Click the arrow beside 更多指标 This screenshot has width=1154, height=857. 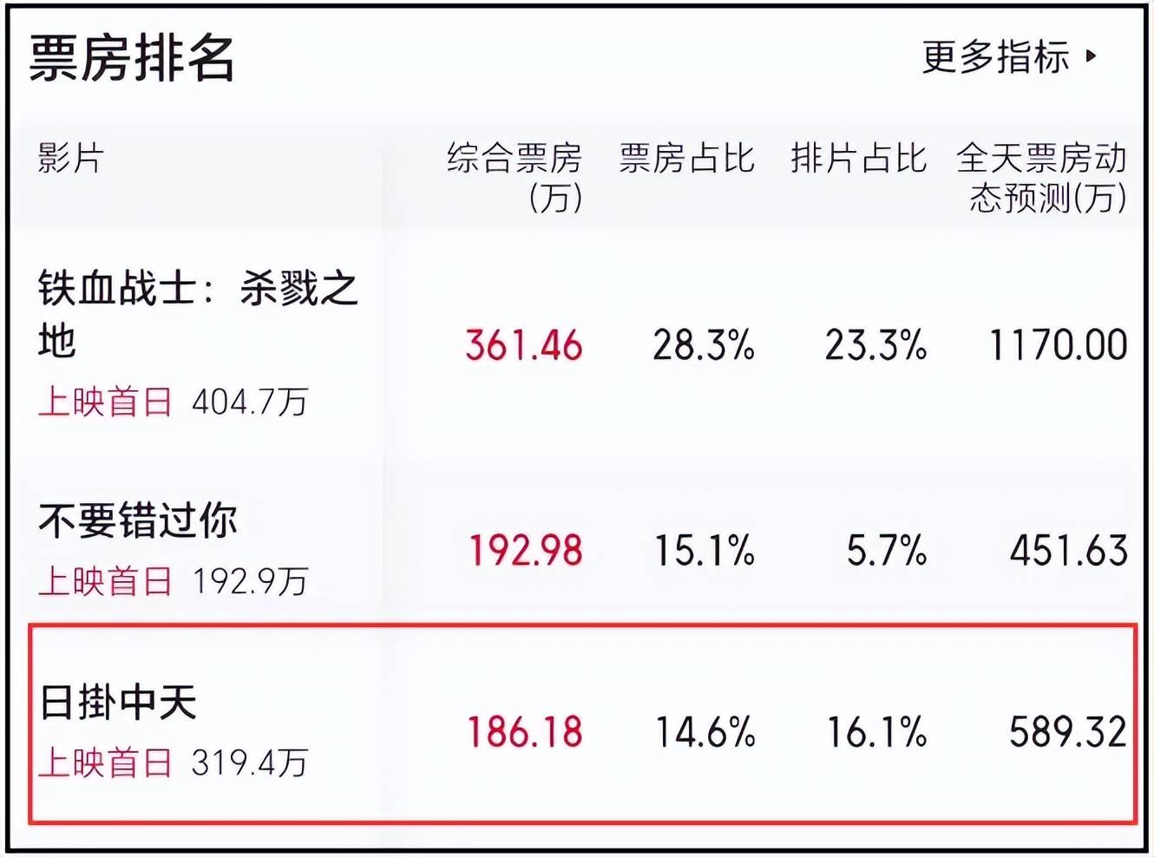click(x=1092, y=57)
